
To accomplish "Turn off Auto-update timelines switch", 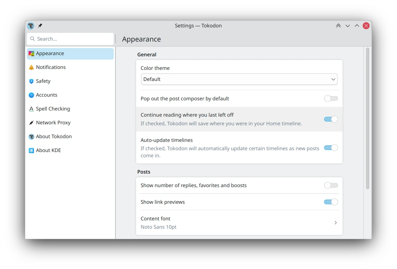I will 331,148.
